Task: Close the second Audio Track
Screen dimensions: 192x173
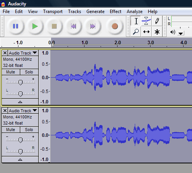Action: click(5, 110)
